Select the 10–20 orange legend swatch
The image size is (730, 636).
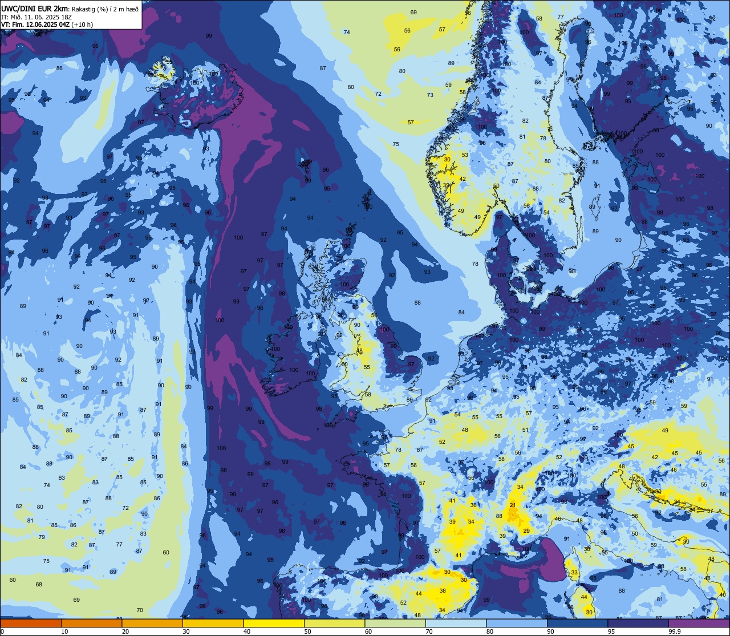pyautogui.click(x=91, y=623)
